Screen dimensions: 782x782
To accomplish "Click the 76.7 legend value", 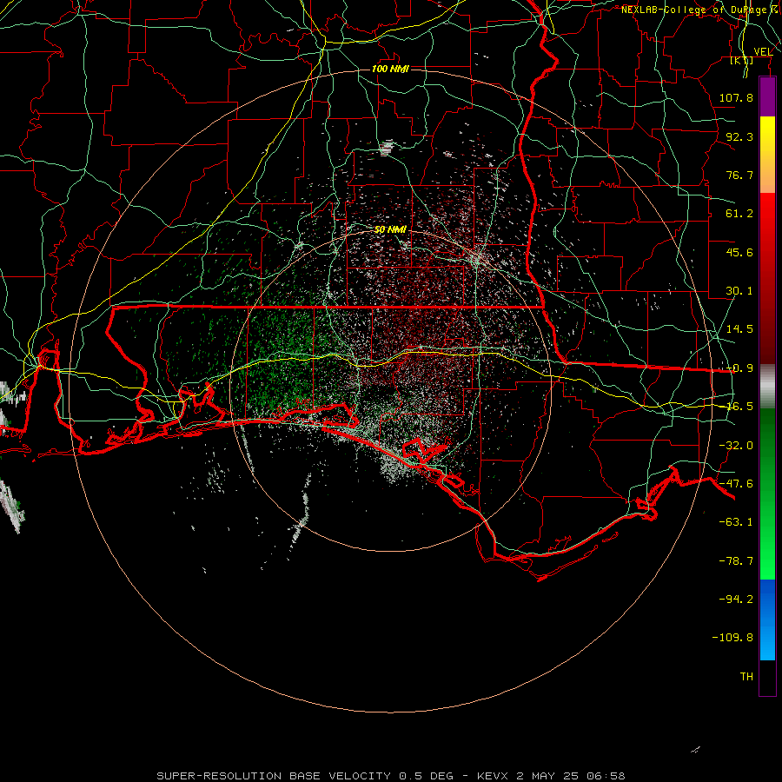I will [x=739, y=175].
